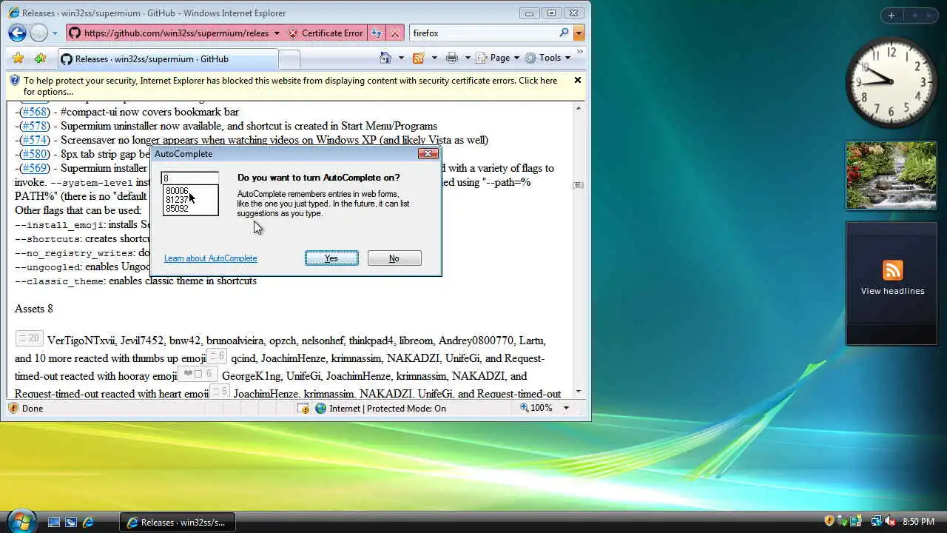This screenshot has width=947, height=533.
Task: Click the muted volume tray icon
Action: pyautogui.click(x=889, y=522)
